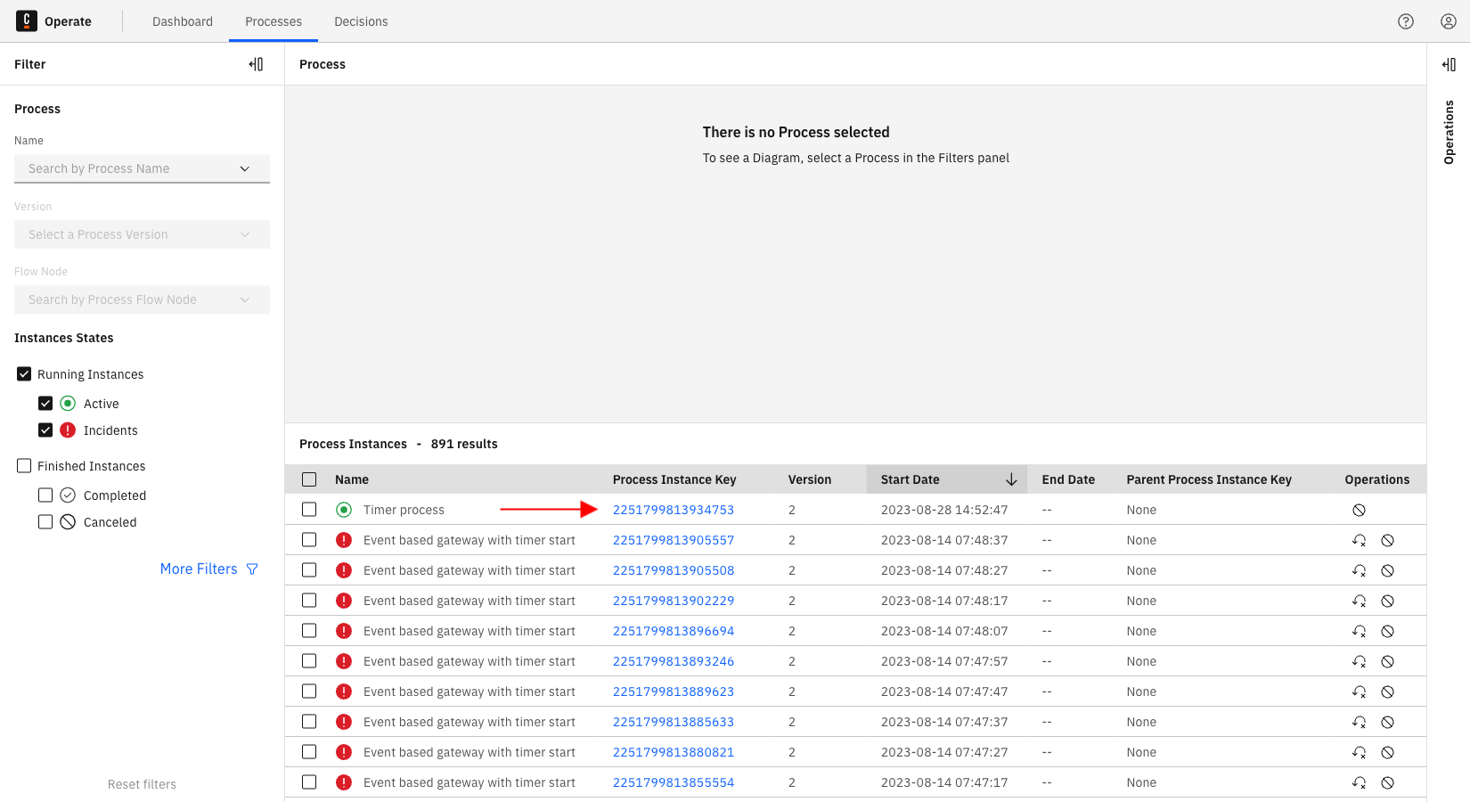Retry instance 2251799813889623
The width and height of the screenshot is (1470, 802).
tap(1359, 692)
